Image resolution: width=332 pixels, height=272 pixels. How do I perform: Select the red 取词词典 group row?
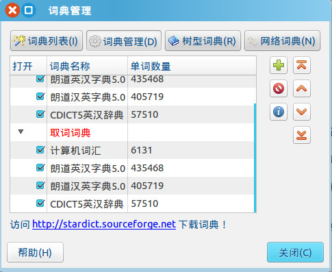(x=132, y=132)
